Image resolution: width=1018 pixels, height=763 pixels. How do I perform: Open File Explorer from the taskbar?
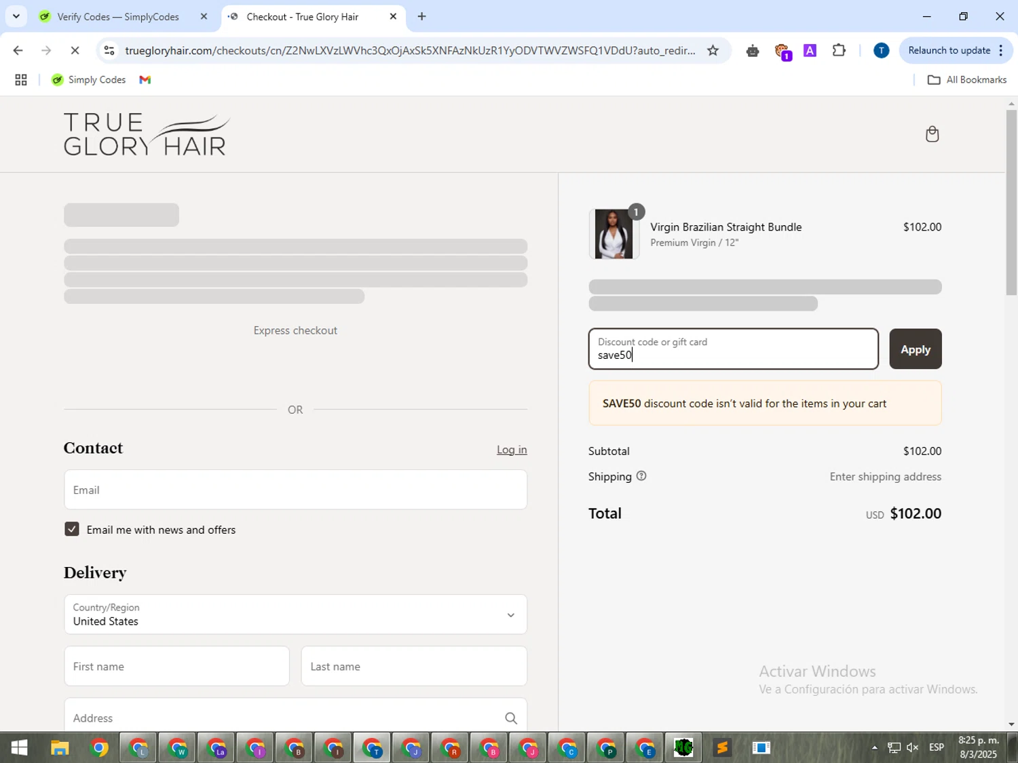pyautogui.click(x=60, y=748)
